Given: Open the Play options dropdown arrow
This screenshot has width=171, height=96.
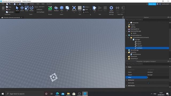Looking at the screenshot, I should coord(94,13).
